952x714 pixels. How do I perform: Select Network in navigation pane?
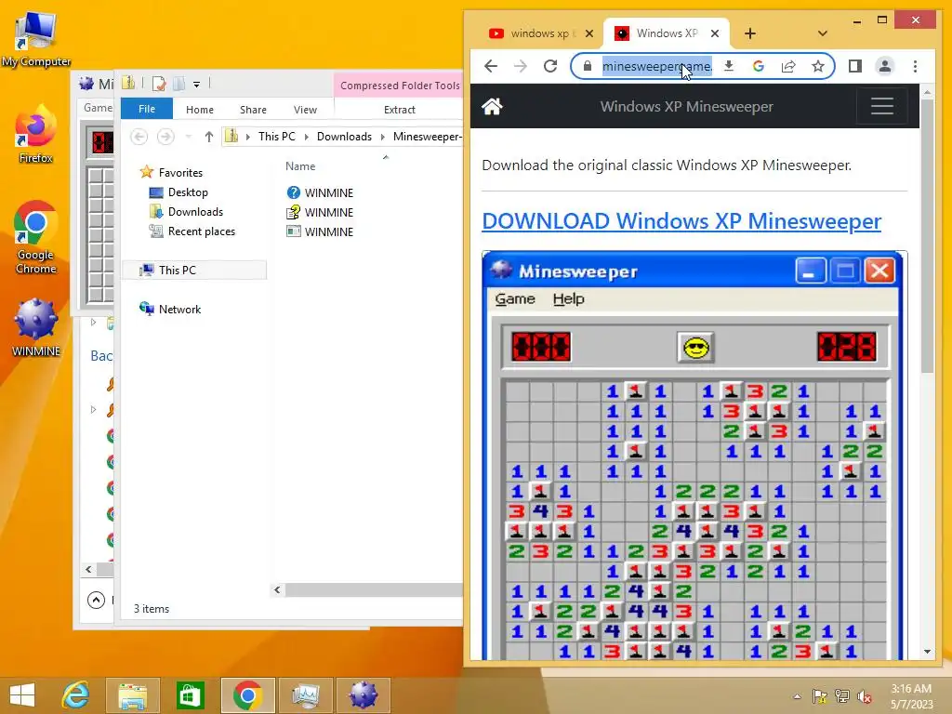(x=170, y=309)
